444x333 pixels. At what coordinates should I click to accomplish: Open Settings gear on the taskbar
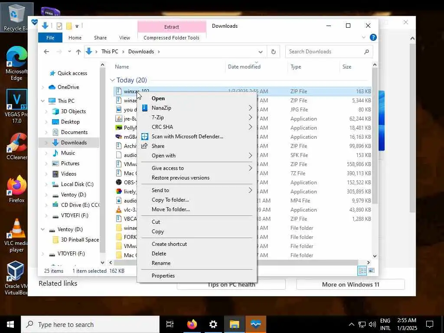pos(213,324)
